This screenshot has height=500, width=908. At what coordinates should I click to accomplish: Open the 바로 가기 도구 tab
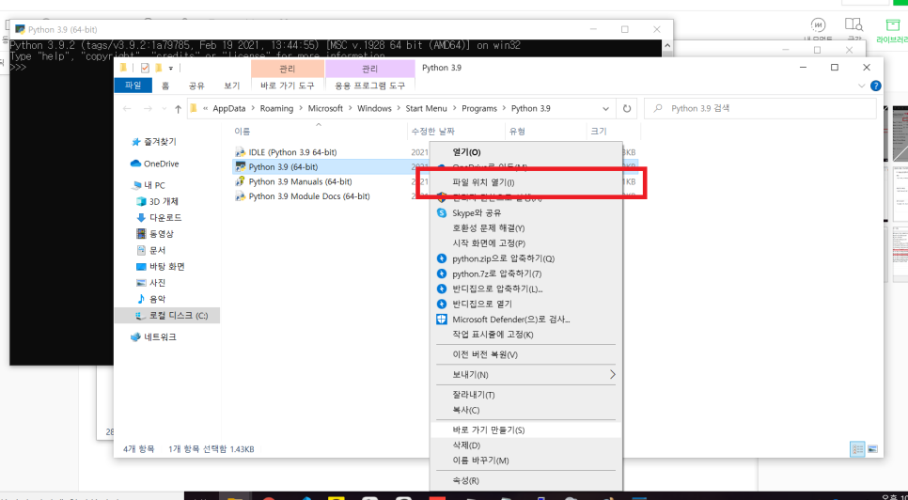pos(288,86)
